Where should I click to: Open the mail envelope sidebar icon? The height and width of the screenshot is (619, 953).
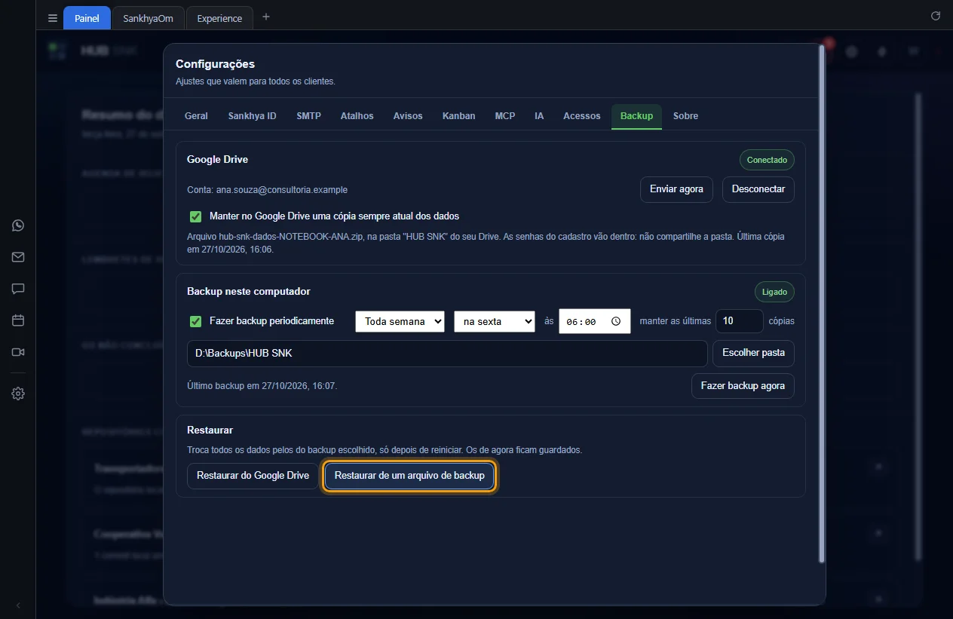click(18, 257)
